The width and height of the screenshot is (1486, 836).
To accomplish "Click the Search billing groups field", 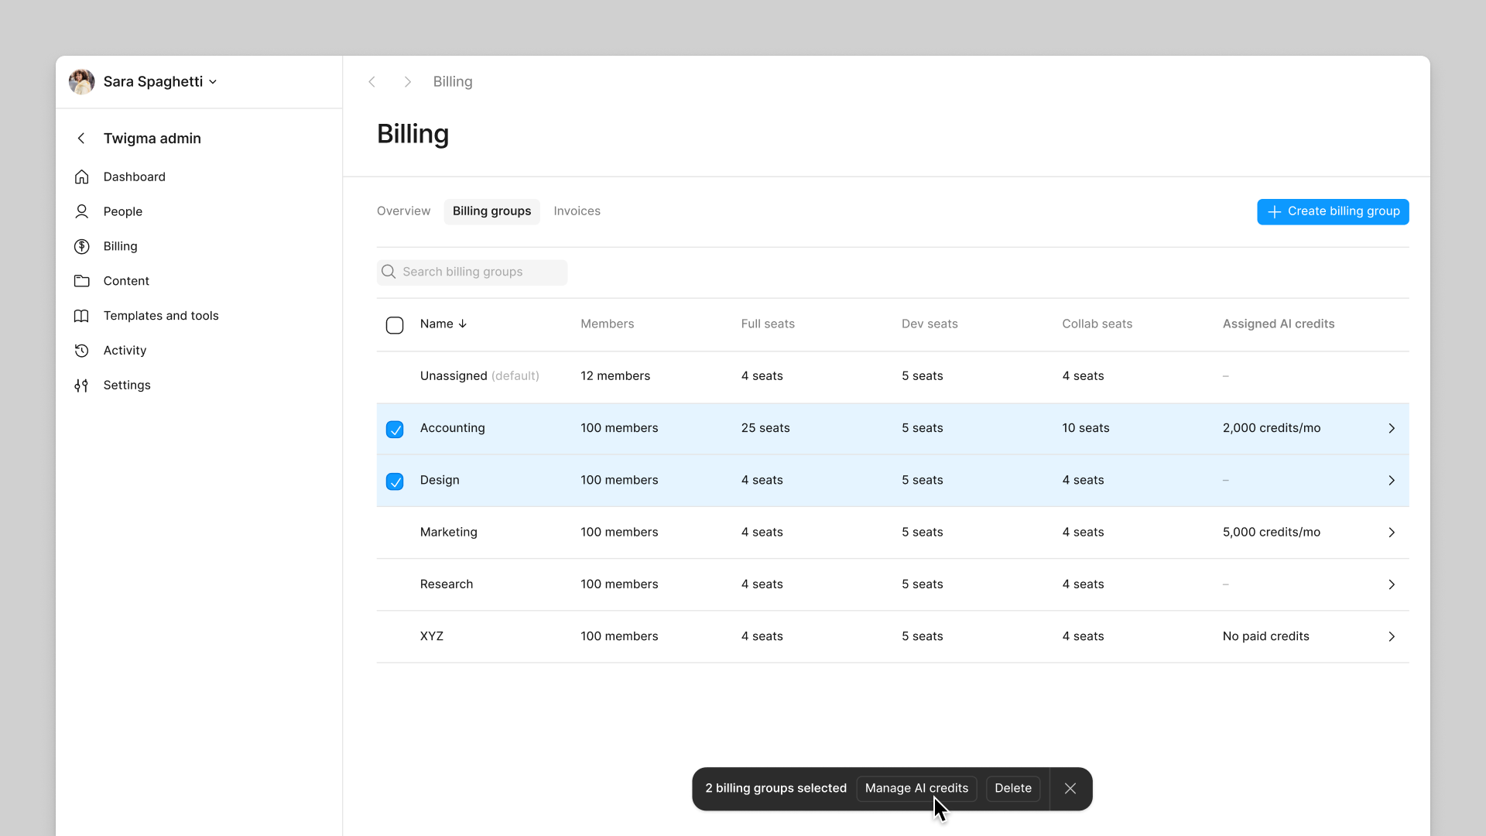I will click(x=471, y=272).
